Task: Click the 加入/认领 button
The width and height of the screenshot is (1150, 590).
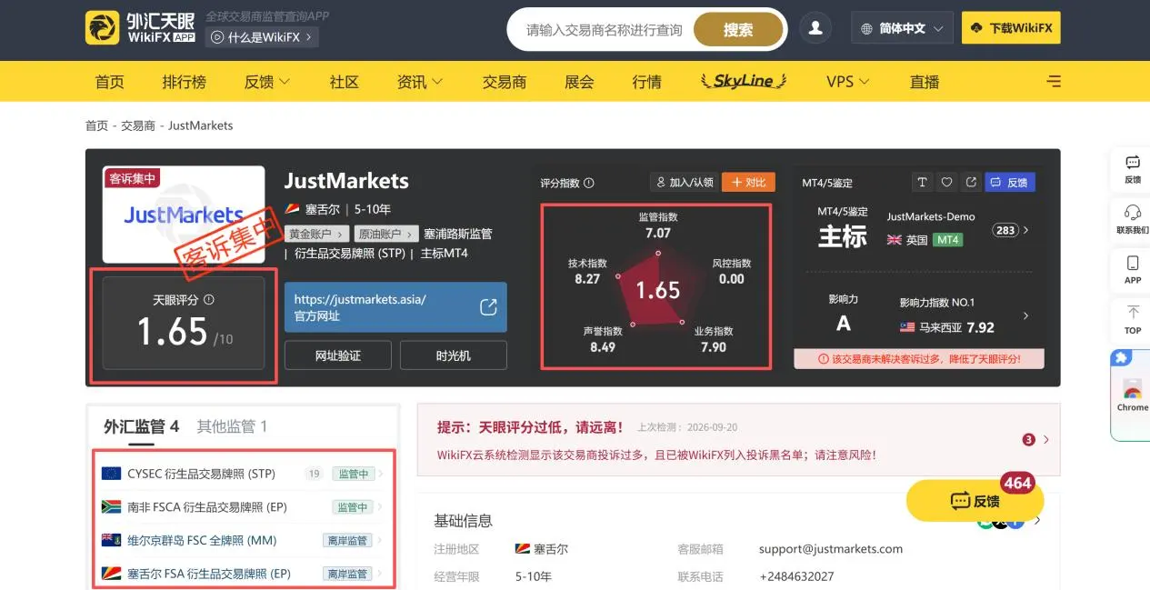Action: tap(684, 183)
